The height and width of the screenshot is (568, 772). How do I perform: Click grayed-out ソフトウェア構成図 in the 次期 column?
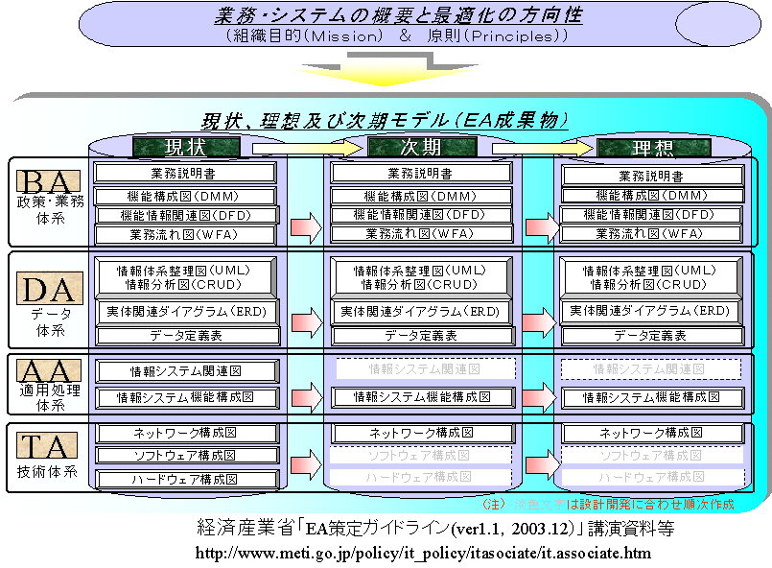click(x=420, y=456)
